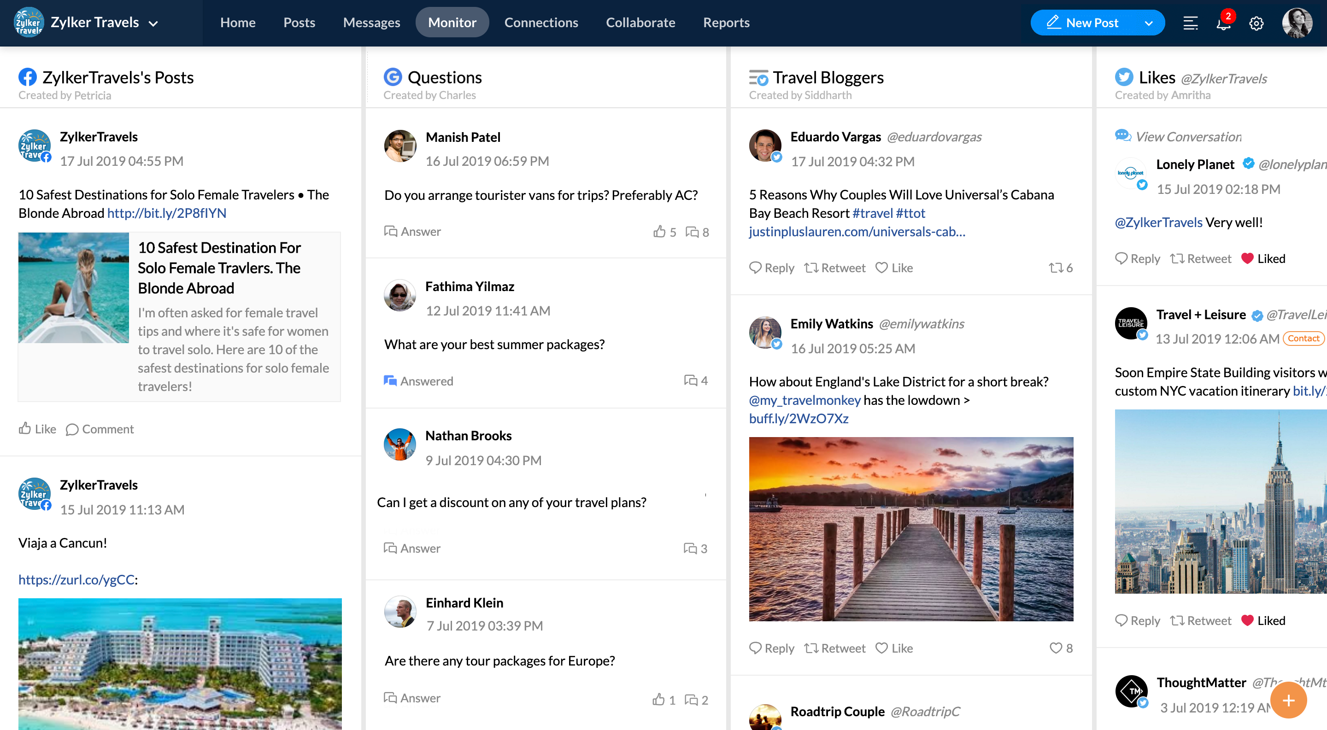1327x730 pixels.
Task: Click the Facebook post Like button
Action: point(37,429)
